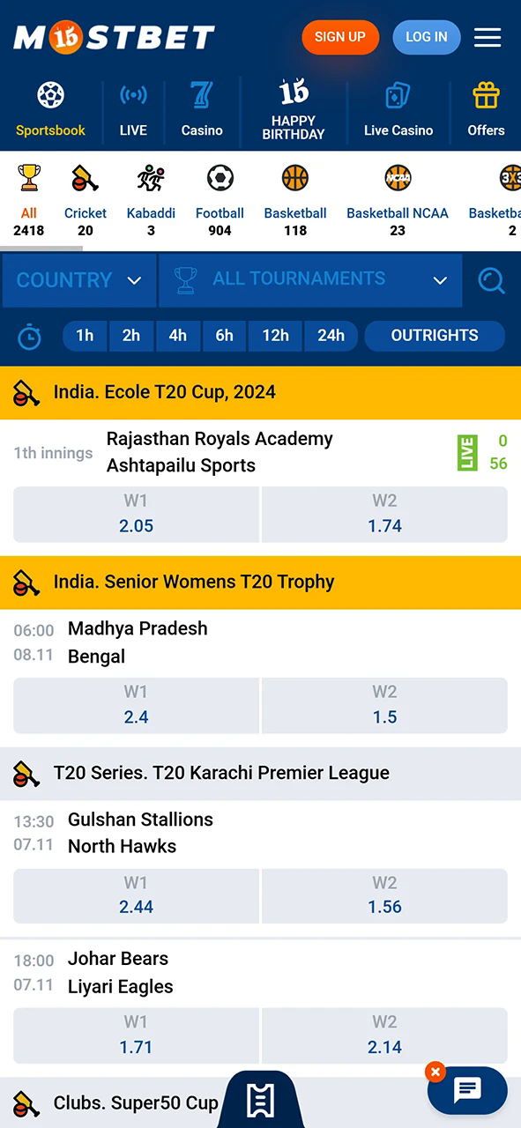The height and width of the screenshot is (1128, 521).
Task: Select the LIVE broadcast icon
Action: (133, 95)
